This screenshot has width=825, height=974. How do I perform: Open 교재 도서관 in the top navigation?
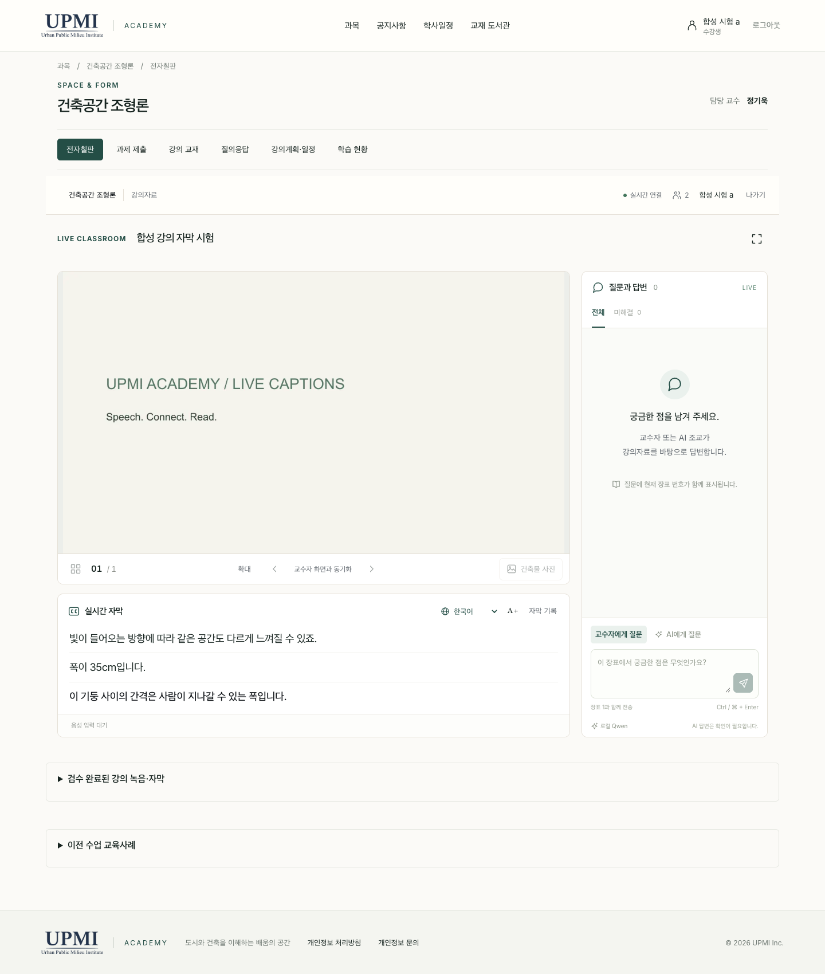coord(490,26)
